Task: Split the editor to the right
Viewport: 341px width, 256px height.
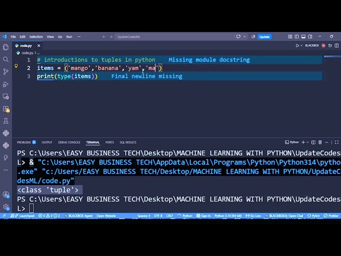Action: tap(337, 45)
